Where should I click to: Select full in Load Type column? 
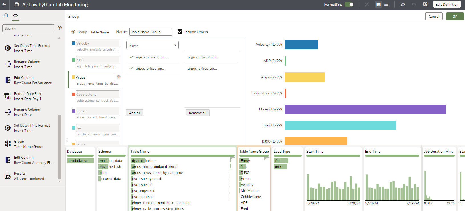[281, 161]
